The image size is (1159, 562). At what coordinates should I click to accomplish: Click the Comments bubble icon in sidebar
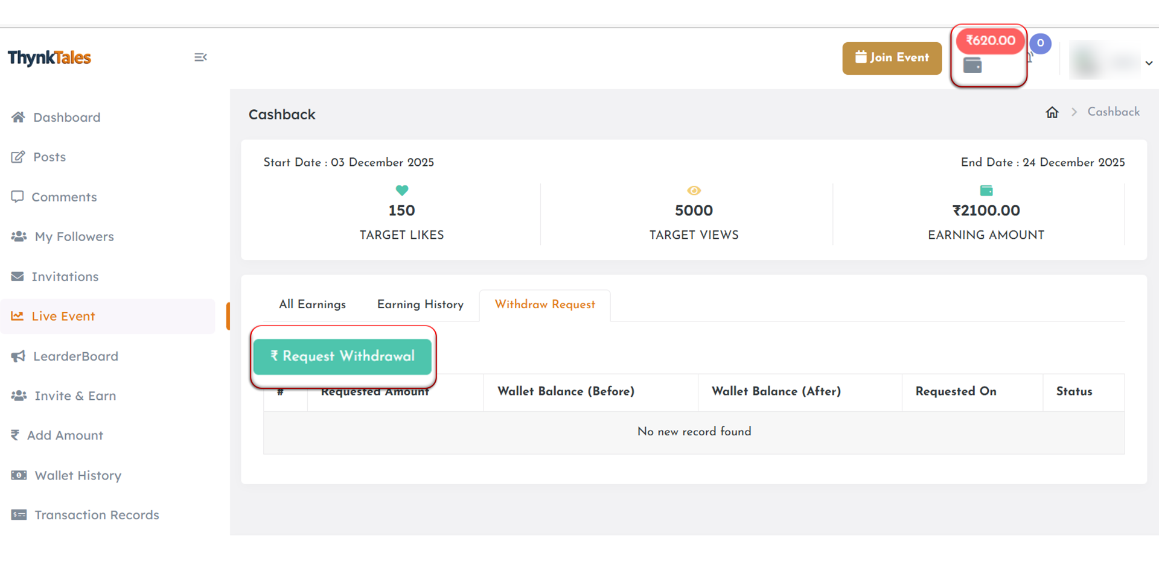tap(18, 197)
